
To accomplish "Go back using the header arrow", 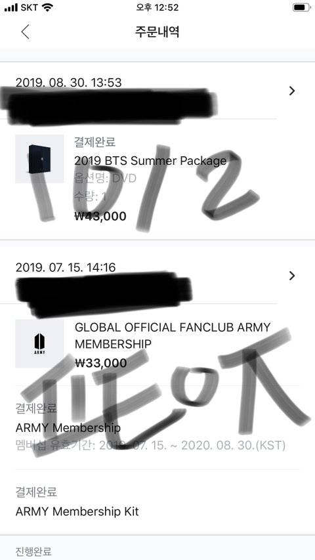I will point(25,32).
